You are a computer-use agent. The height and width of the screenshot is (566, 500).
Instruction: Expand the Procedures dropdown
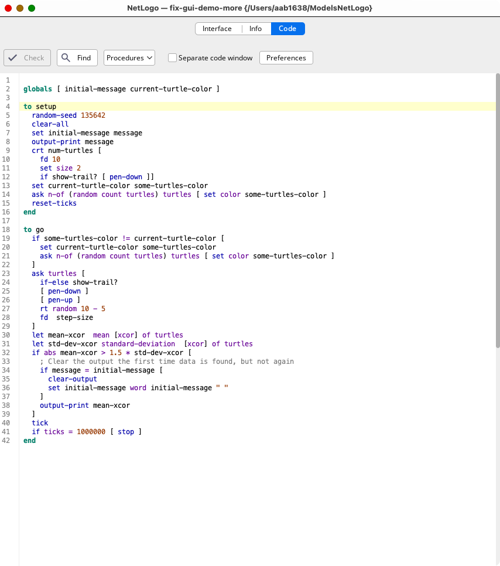(129, 57)
